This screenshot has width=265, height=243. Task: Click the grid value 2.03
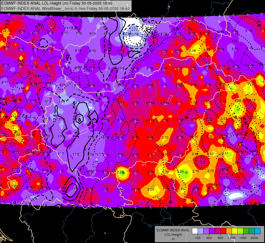[165, 138]
